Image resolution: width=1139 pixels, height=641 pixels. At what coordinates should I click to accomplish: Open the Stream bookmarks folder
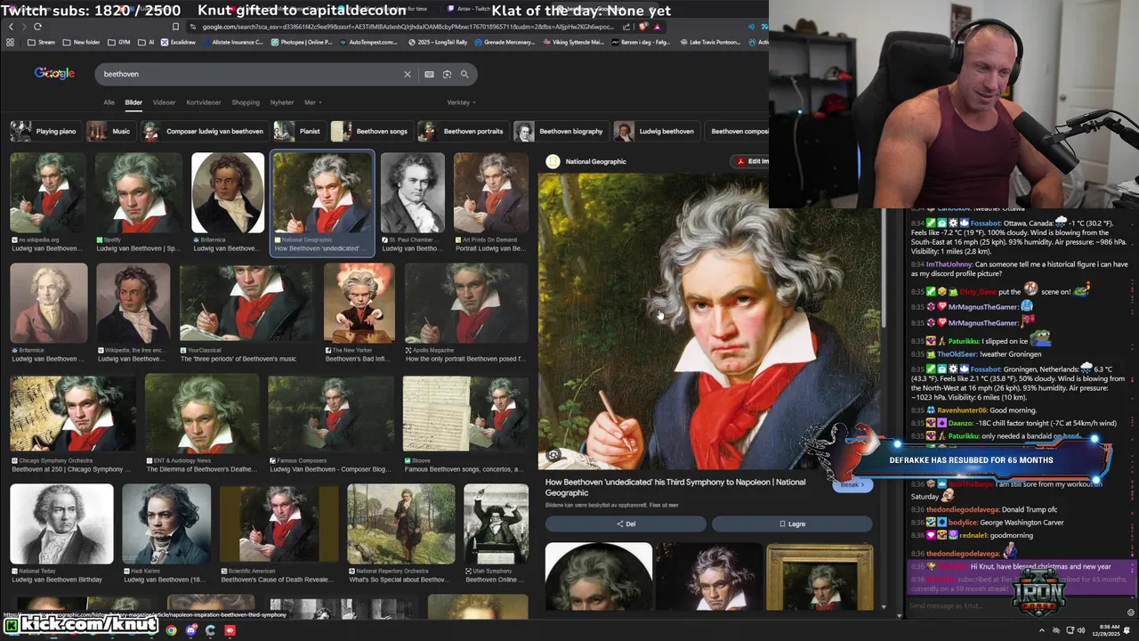(x=41, y=42)
